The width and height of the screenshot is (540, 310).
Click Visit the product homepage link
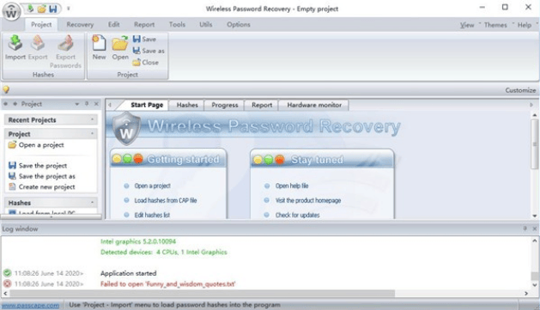(x=308, y=200)
